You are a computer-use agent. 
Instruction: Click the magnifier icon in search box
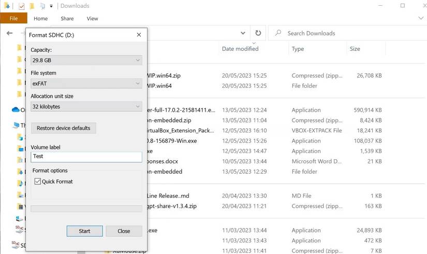click(278, 33)
